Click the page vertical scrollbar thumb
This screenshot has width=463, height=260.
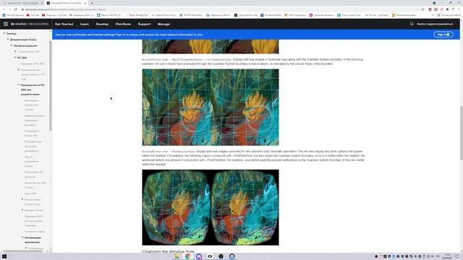point(461,133)
